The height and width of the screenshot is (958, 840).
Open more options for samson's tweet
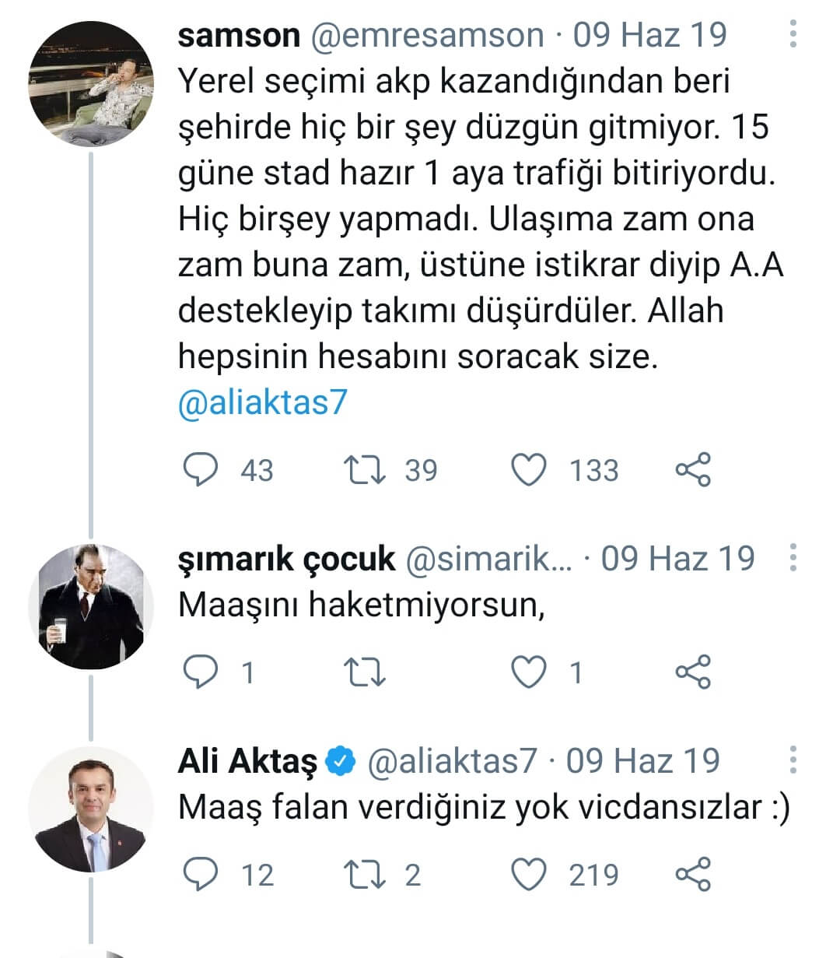click(793, 34)
